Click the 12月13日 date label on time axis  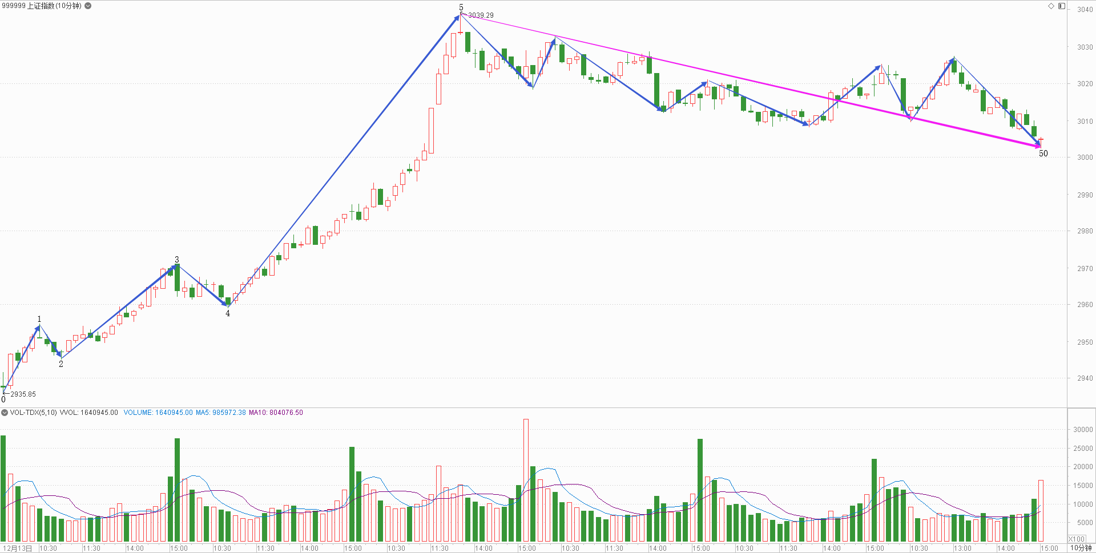(x=18, y=548)
